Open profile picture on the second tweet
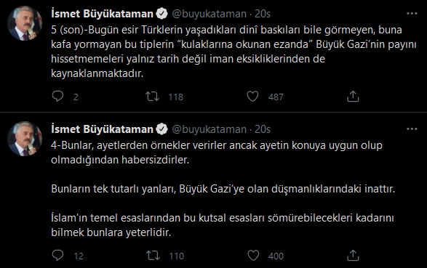 tap(25, 139)
